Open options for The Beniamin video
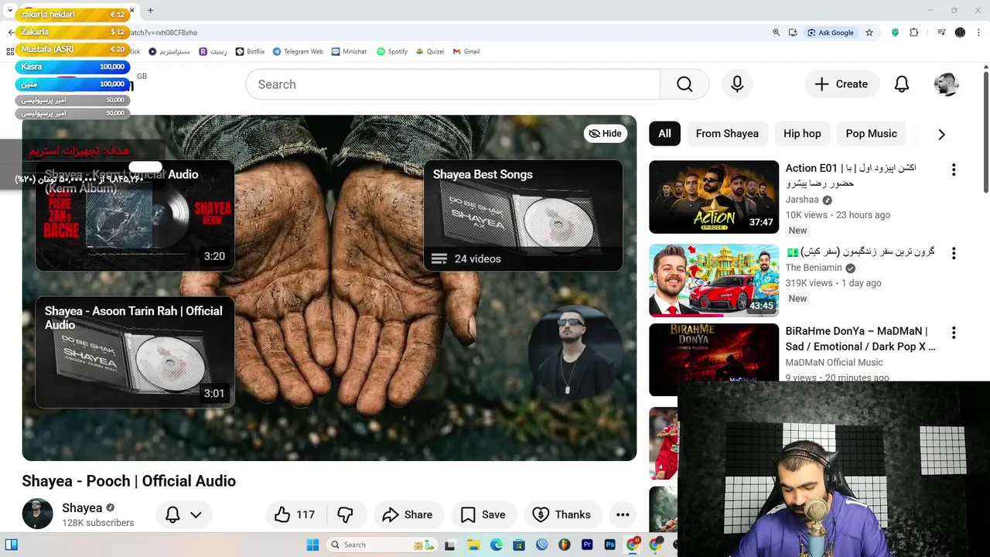 pos(954,253)
